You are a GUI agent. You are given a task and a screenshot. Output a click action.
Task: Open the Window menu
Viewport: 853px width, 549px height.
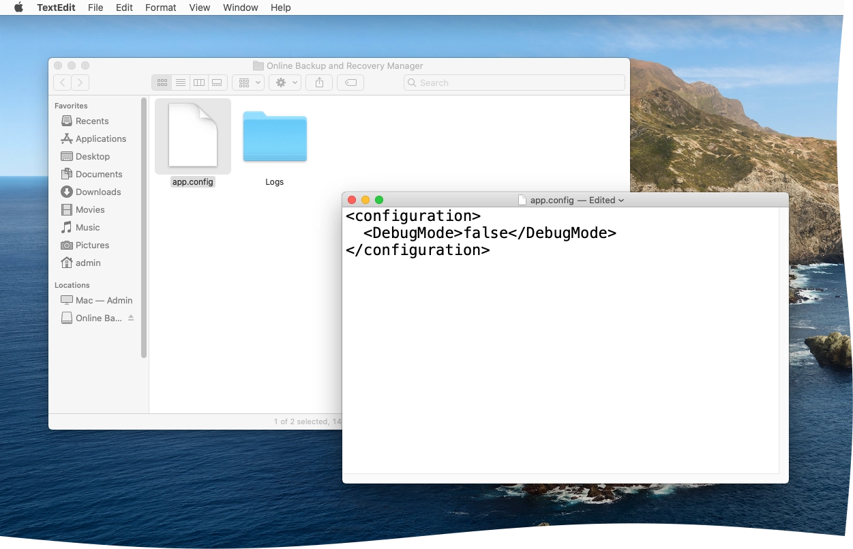click(x=241, y=8)
